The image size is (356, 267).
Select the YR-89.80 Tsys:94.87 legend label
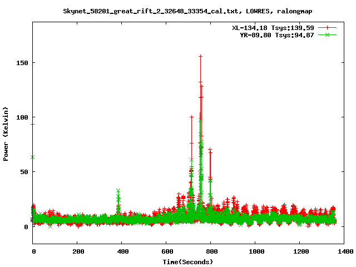pyautogui.click(x=277, y=35)
